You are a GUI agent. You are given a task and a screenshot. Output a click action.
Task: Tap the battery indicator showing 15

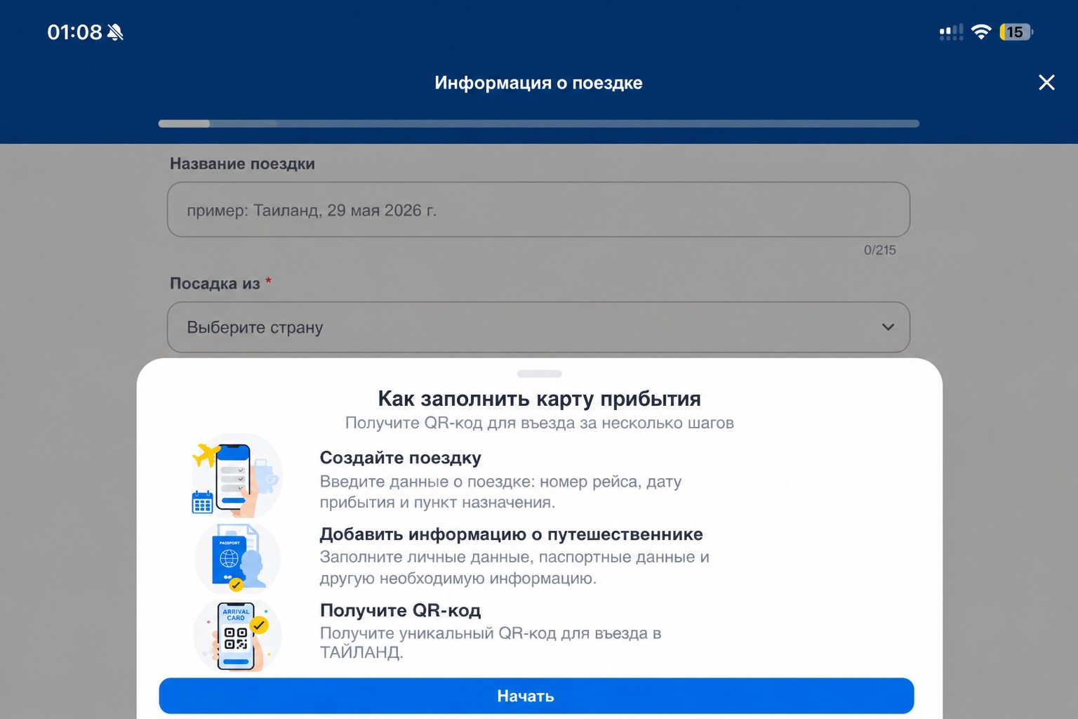(1016, 32)
